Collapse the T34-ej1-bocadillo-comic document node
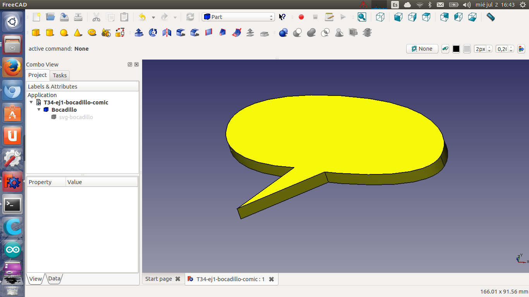 click(31, 102)
